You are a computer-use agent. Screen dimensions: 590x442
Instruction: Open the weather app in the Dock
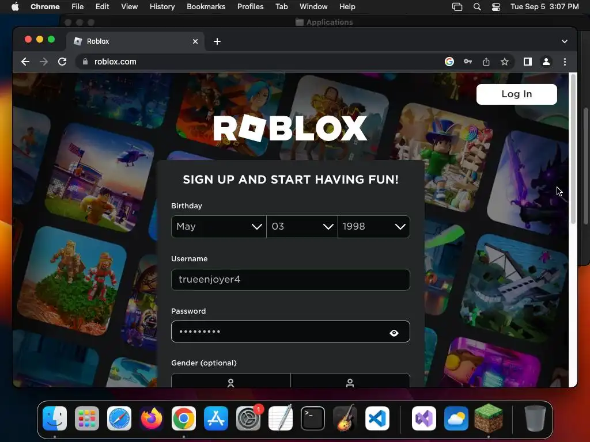456,418
